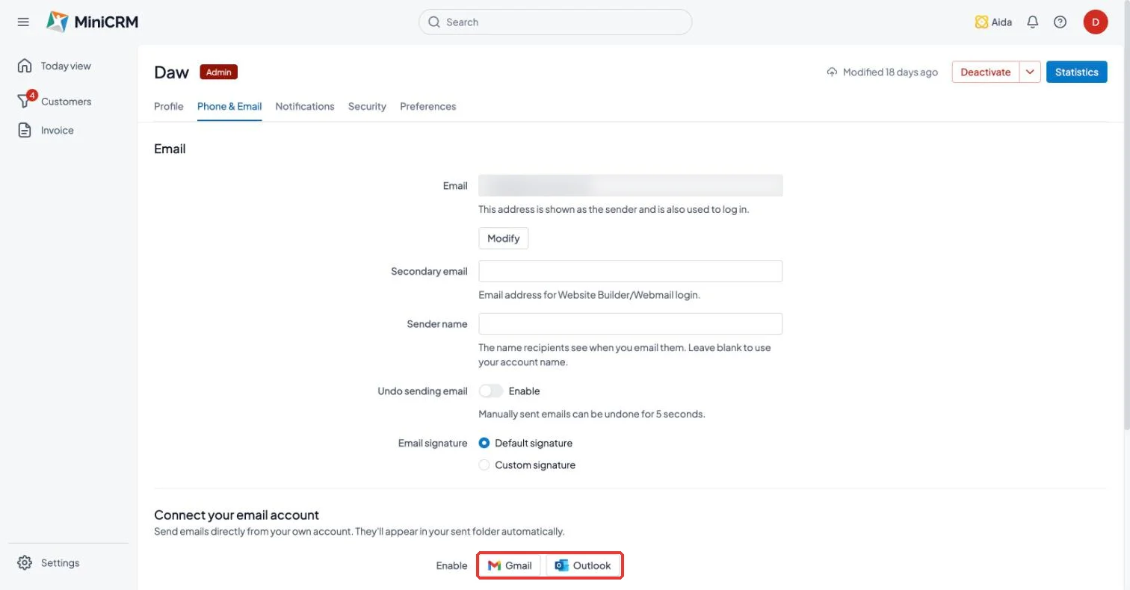Screen dimensions: 1130x590
Task: Switch to the Profile tab
Action: (169, 106)
